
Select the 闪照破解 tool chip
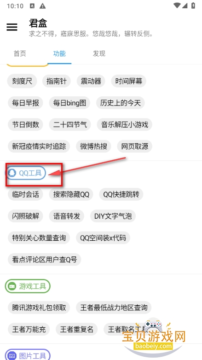(x=25, y=216)
